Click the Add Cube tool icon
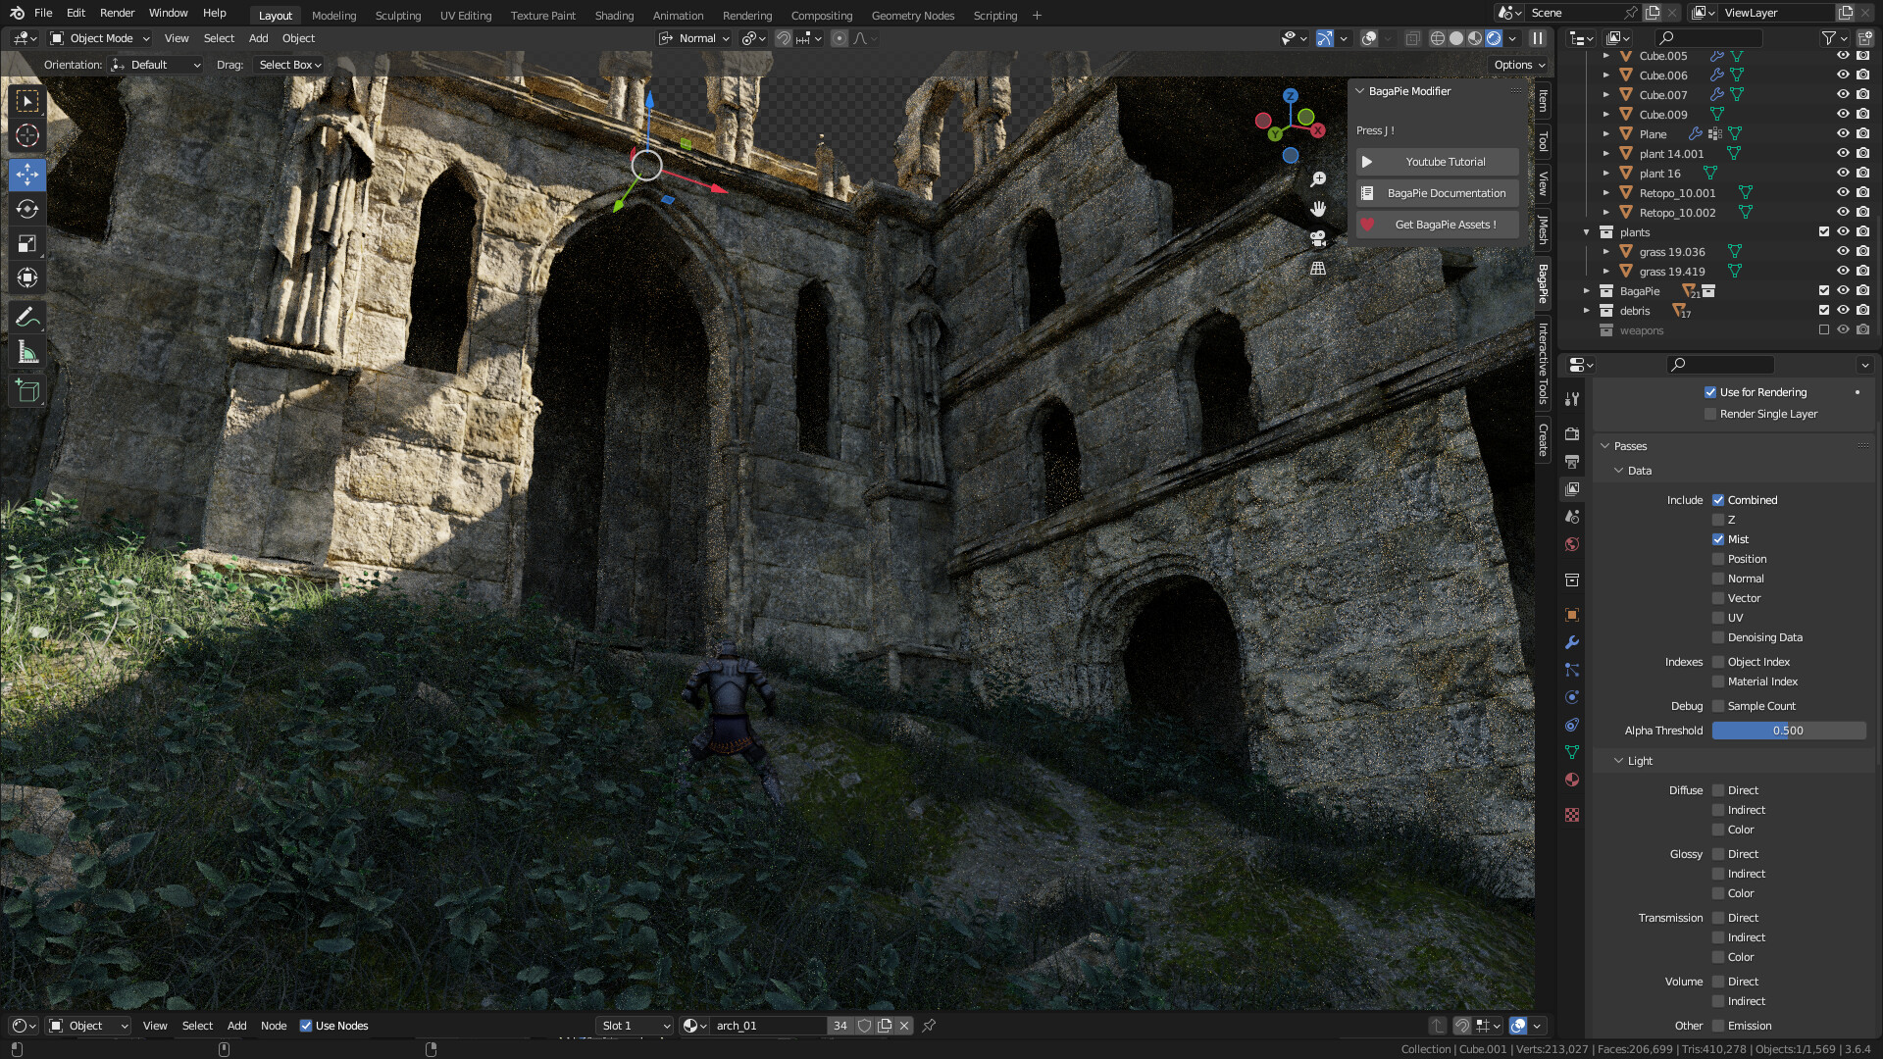Viewport: 1883px width, 1059px height. tap(27, 391)
